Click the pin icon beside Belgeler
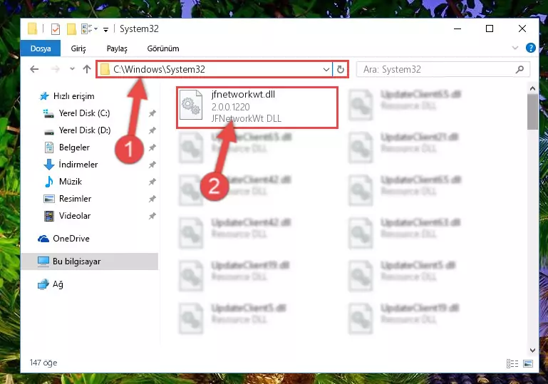Image resolution: width=548 pixels, height=384 pixels. click(x=152, y=147)
